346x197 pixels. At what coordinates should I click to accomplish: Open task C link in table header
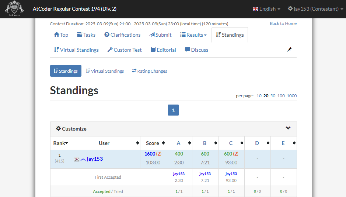231,143
